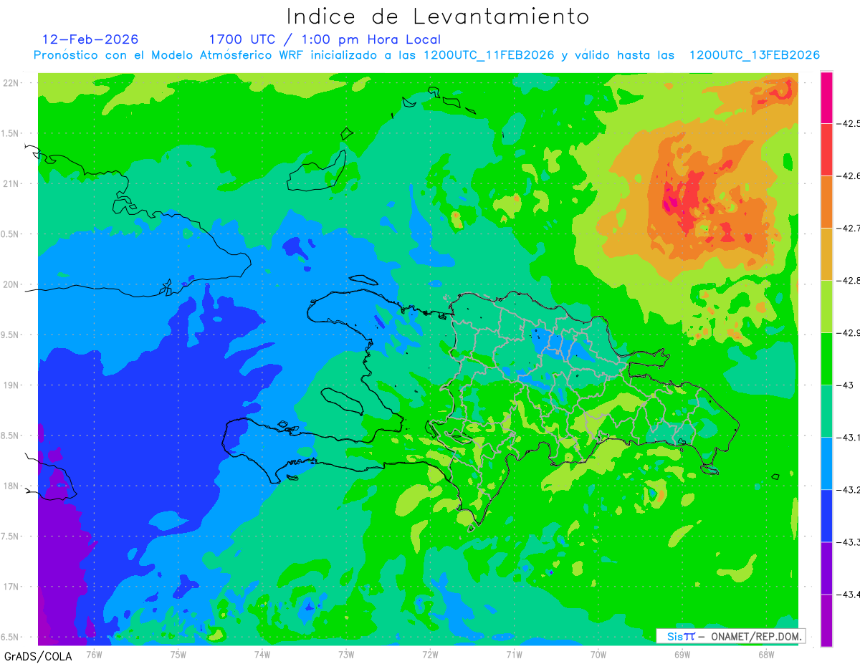The width and height of the screenshot is (860, 664).
Task: Click the '20N' latitude label
Action: 11,284
